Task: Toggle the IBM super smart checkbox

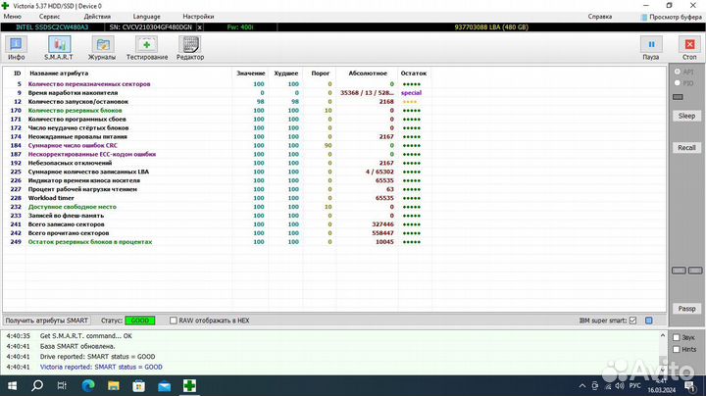Action: [x=632, y=321]
